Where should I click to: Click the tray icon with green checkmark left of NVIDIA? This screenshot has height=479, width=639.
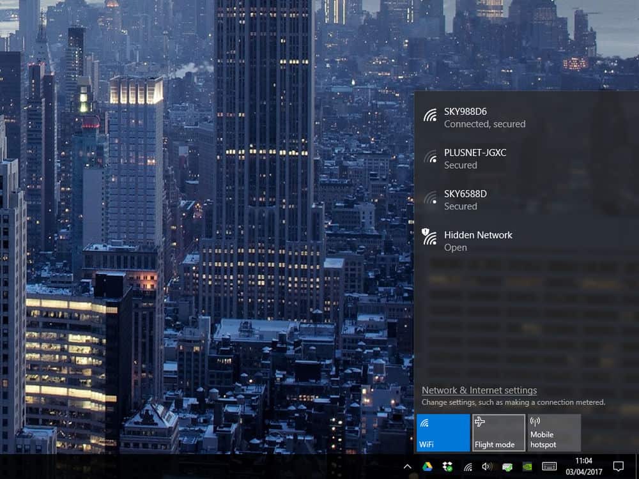pos(507,467)
